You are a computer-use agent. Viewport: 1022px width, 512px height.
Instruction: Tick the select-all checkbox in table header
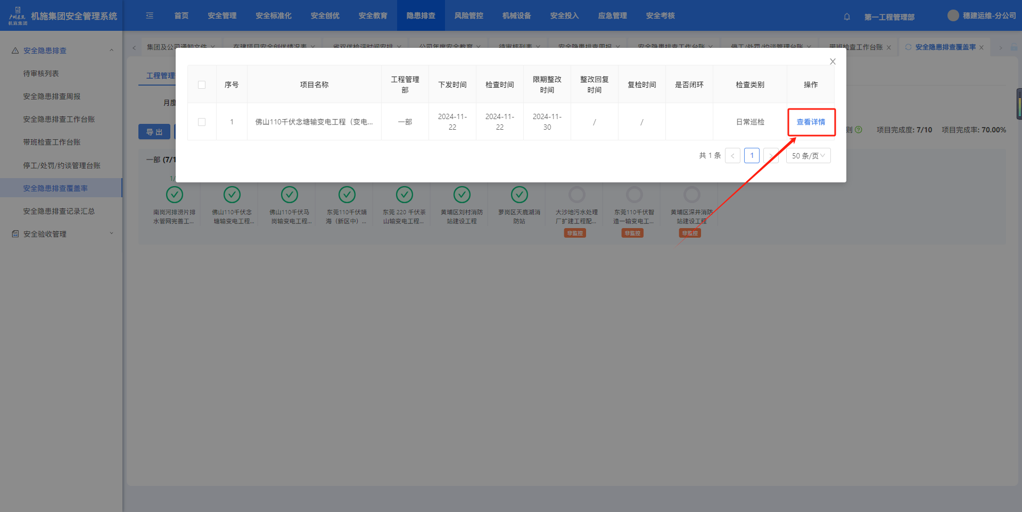(x=202, y=85)
